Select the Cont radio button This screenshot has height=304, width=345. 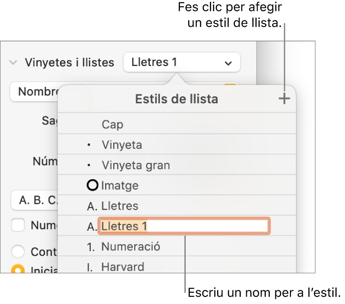click(18, 251)
